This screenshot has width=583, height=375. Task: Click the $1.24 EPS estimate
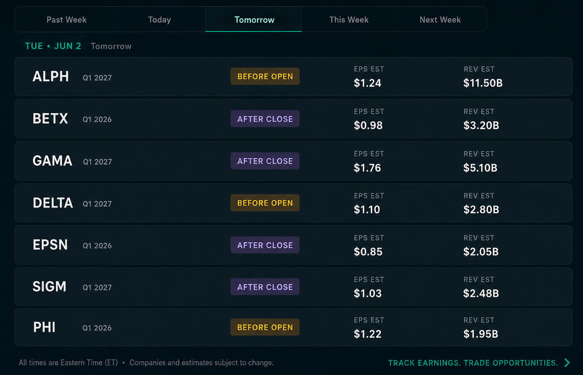[368, 83]
